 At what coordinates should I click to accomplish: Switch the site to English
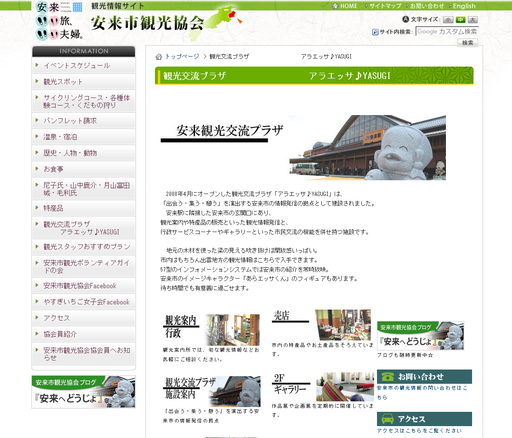tap(464, 6)
